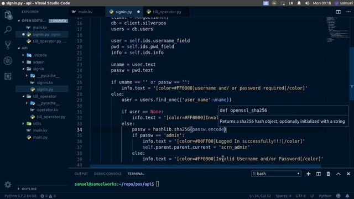Open the DEBUG CONSOLE panel tab
The image size is (354, 199).
(x=107, y=174)
